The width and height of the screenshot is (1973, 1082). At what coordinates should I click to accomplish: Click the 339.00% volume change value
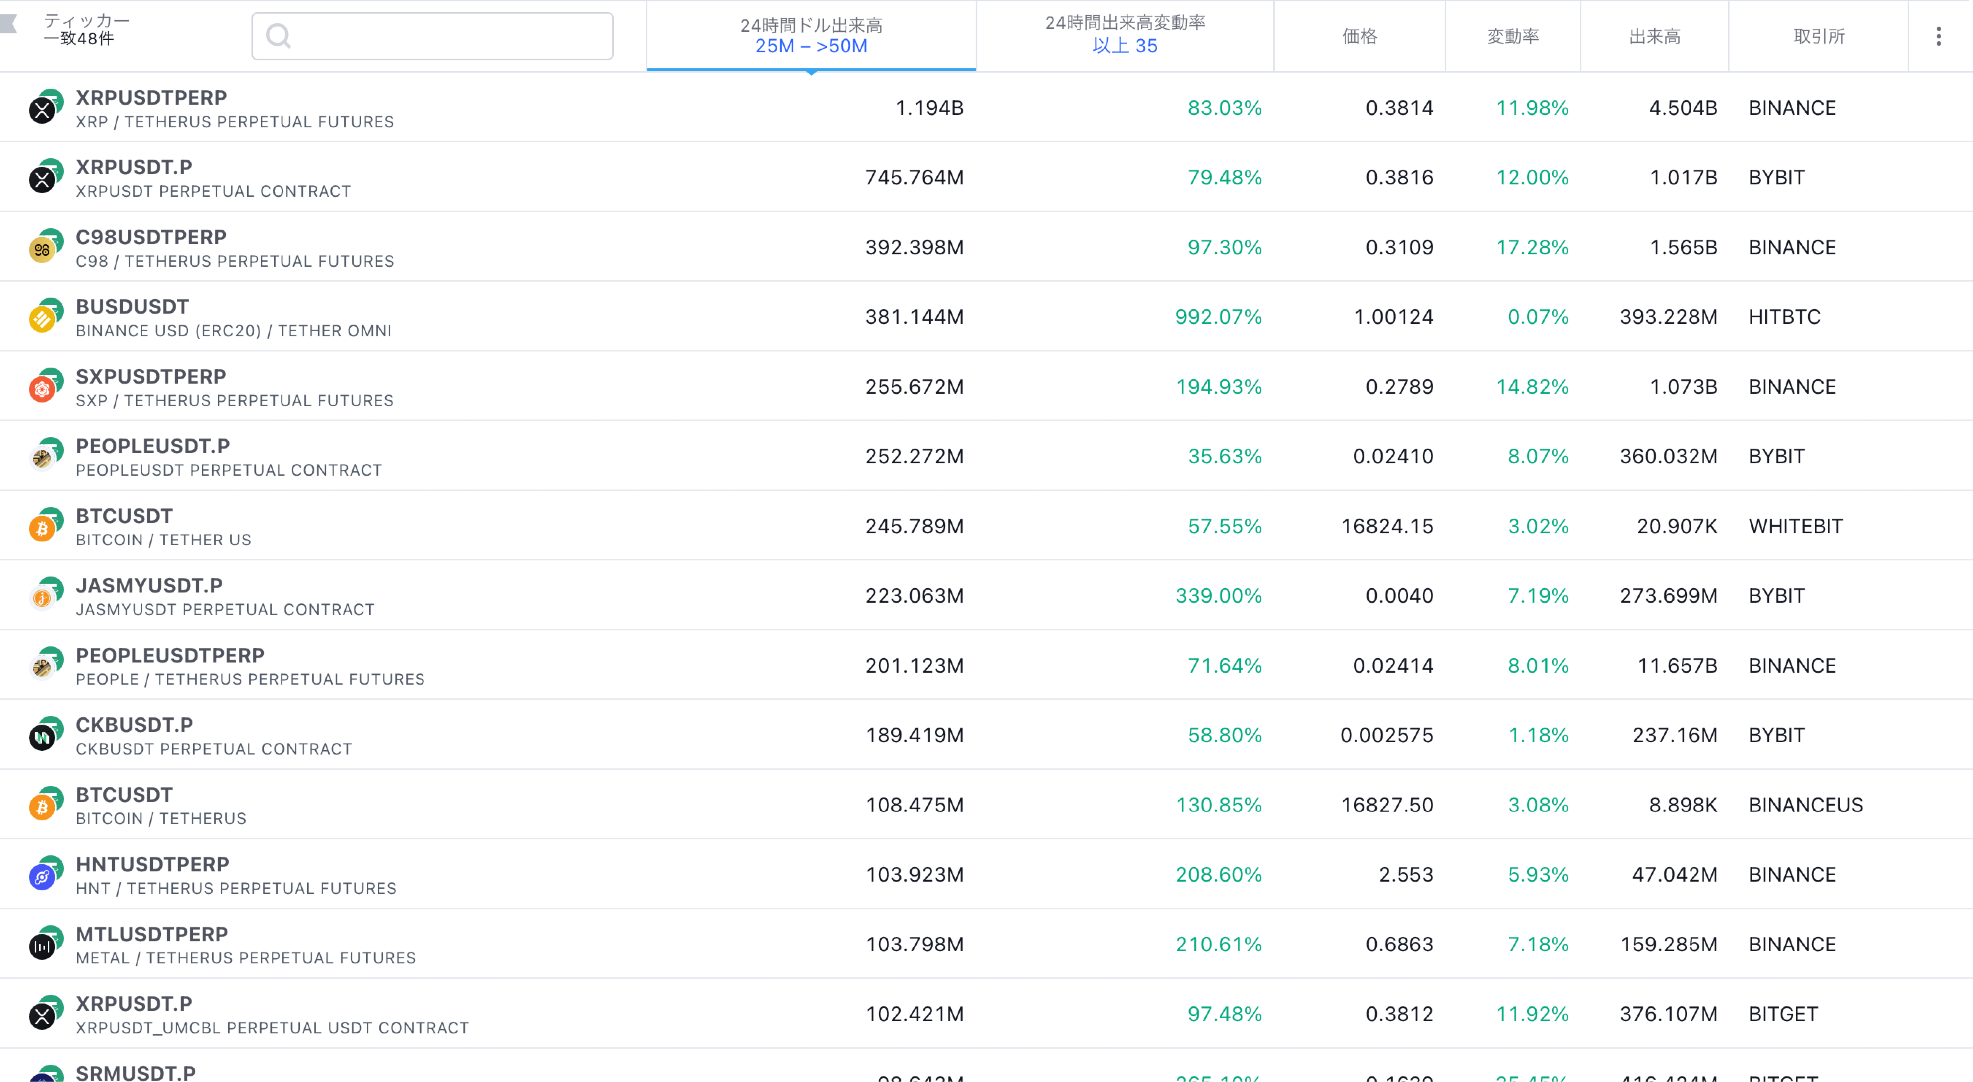click(x=1218, y=595)
